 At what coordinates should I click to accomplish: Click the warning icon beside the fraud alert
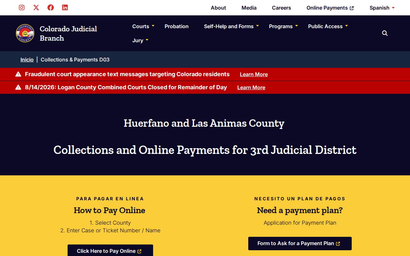18,74
